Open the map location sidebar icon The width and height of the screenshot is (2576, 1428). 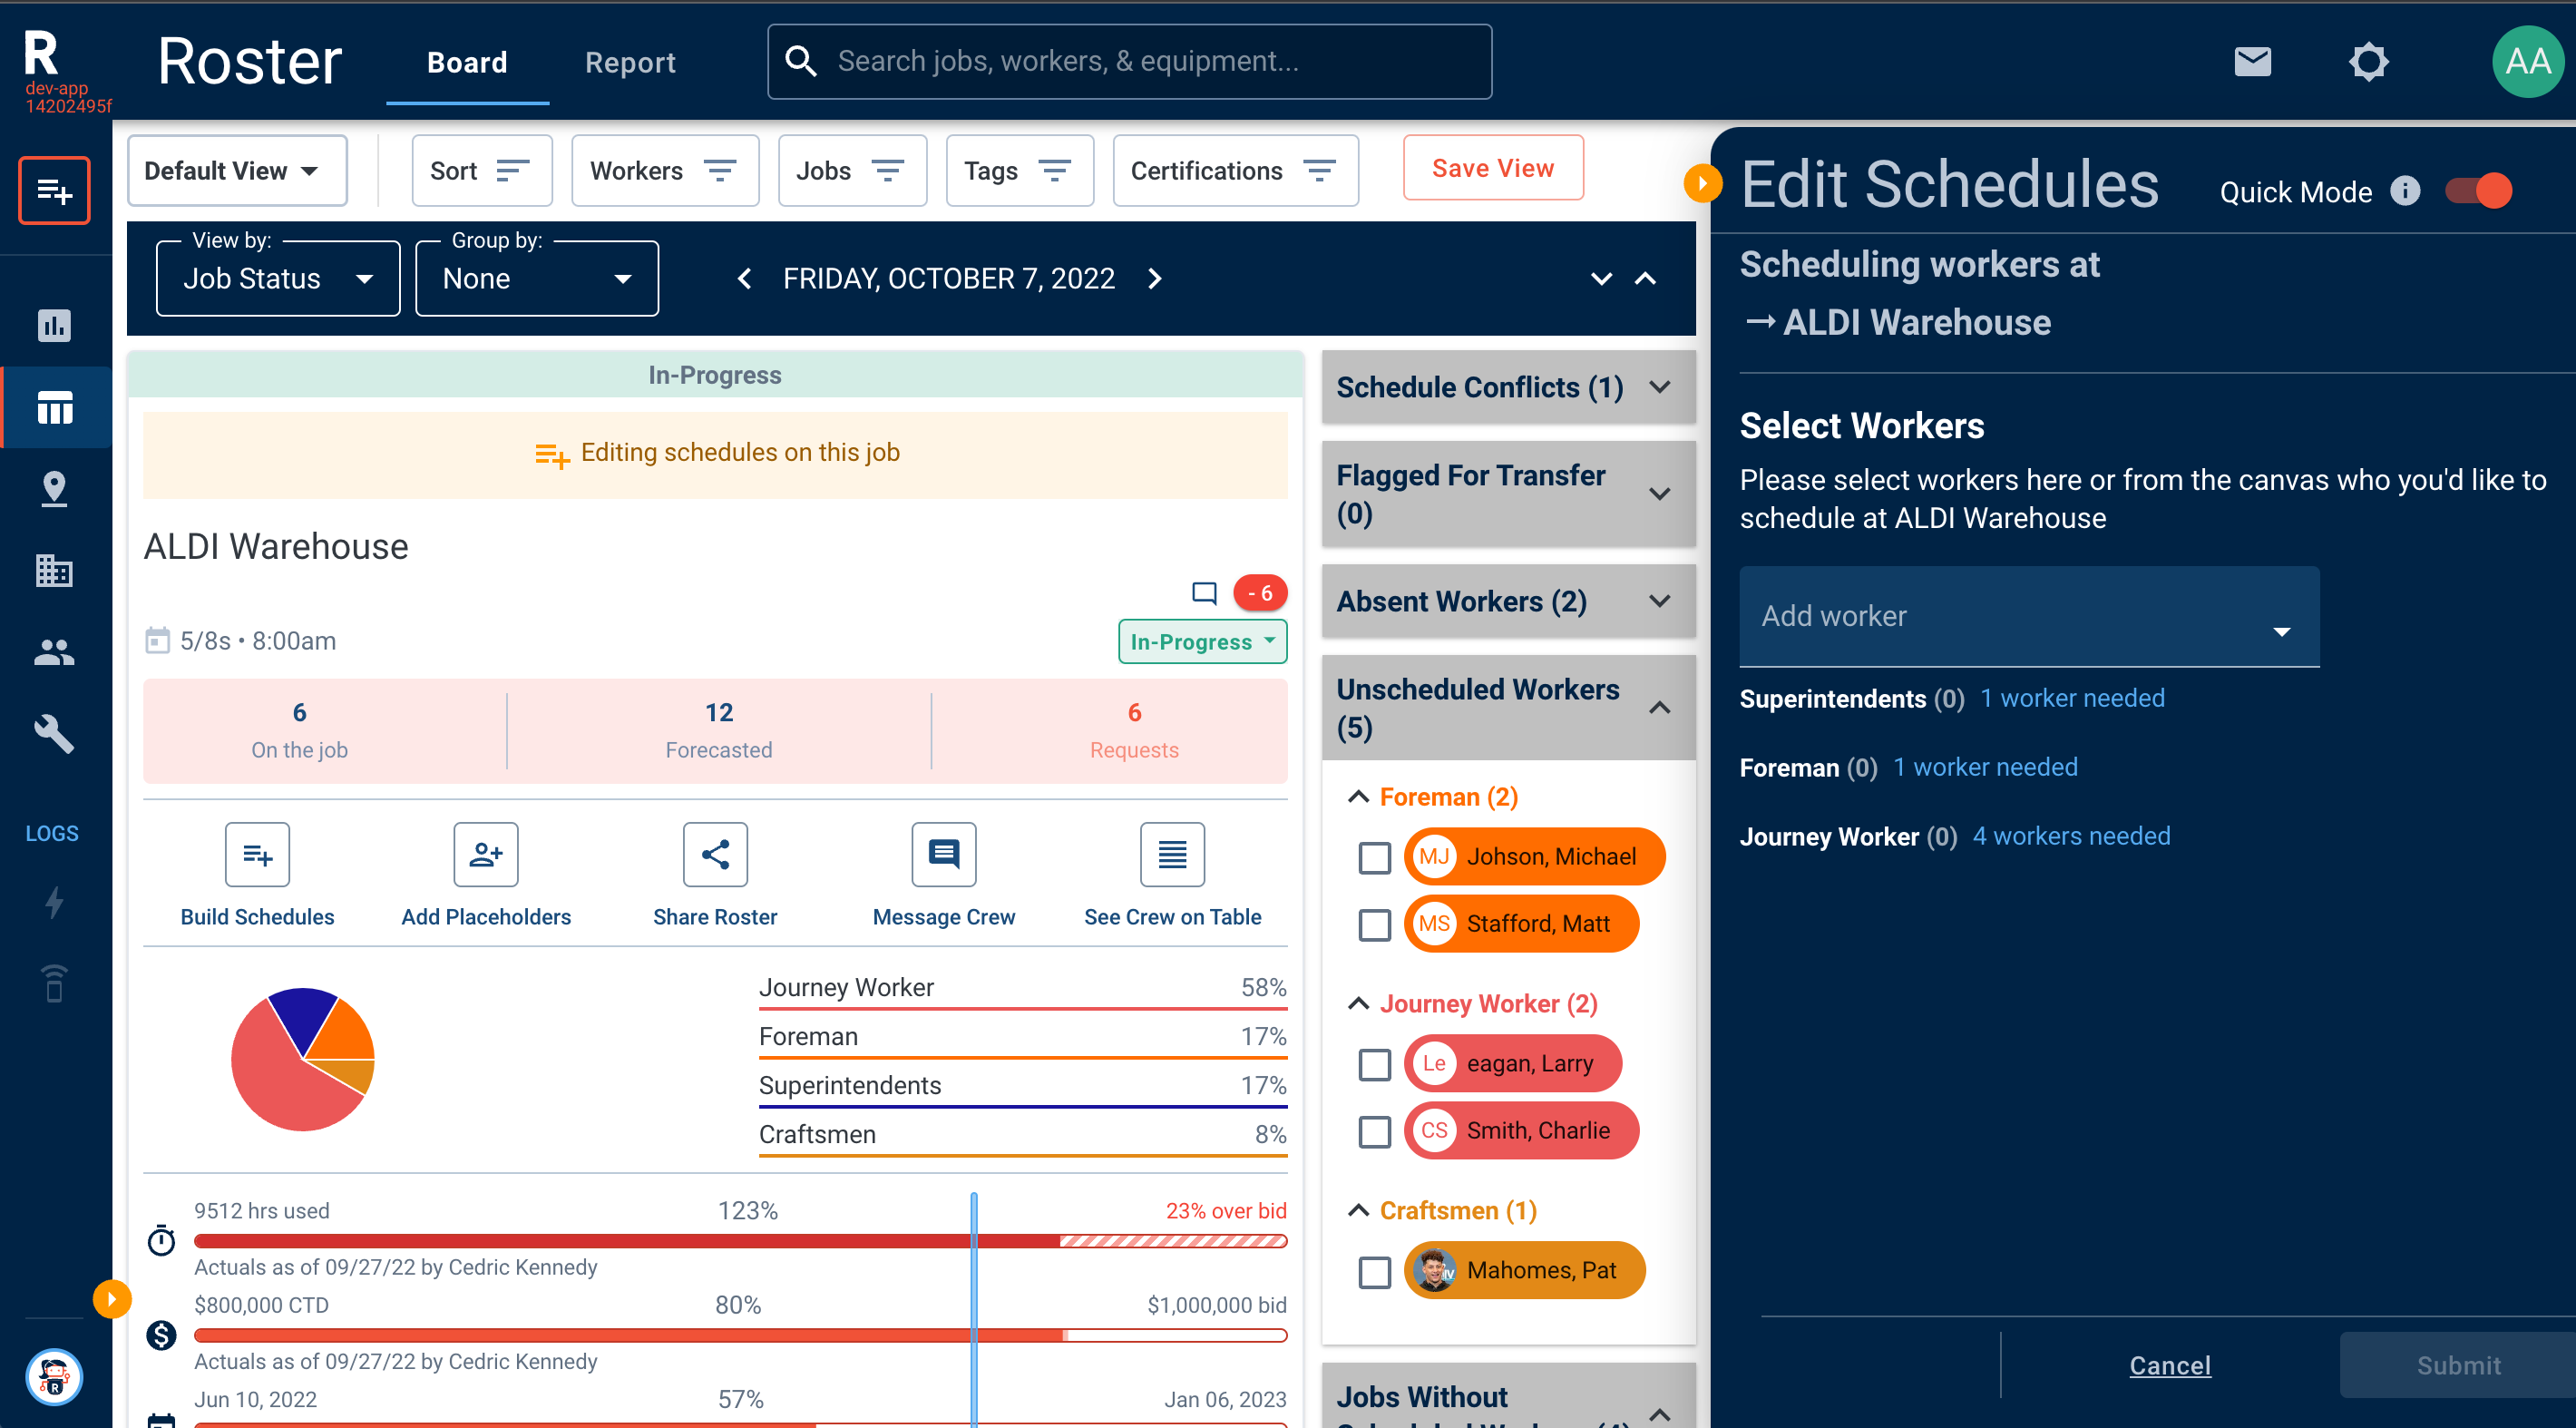coord(54,489)
